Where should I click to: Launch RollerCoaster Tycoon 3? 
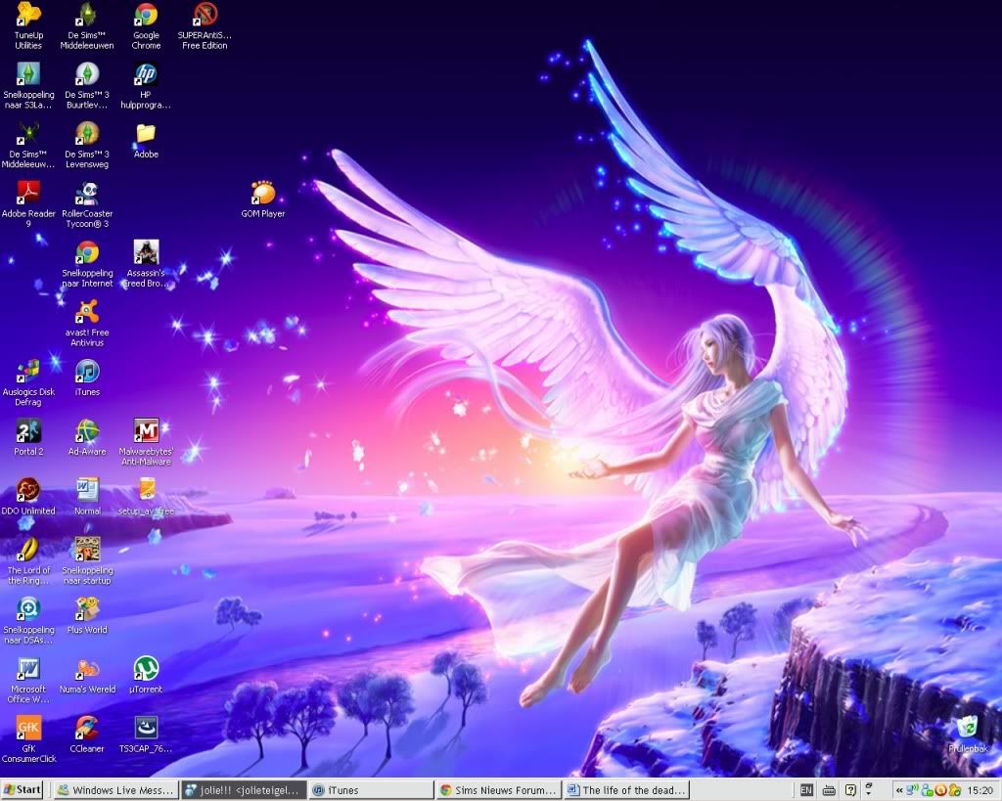coord(87,204)
